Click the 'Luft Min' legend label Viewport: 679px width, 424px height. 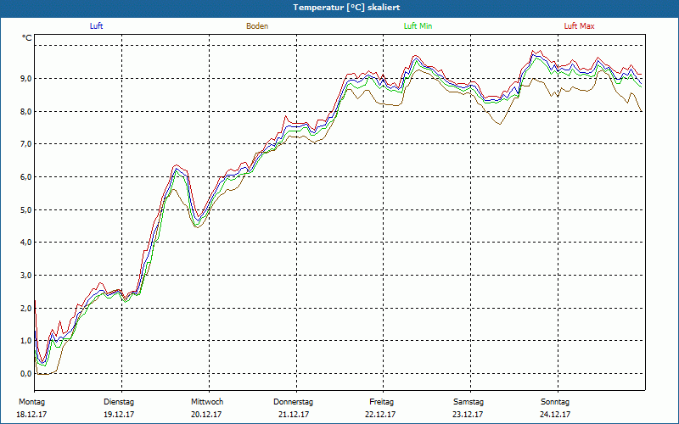(418, 26)
